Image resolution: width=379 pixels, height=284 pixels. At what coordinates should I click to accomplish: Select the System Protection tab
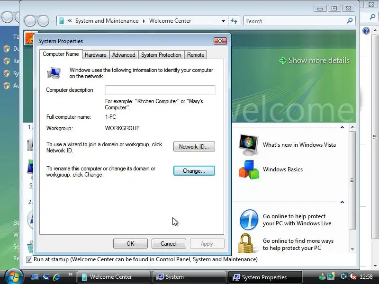[x=161, y=55]
